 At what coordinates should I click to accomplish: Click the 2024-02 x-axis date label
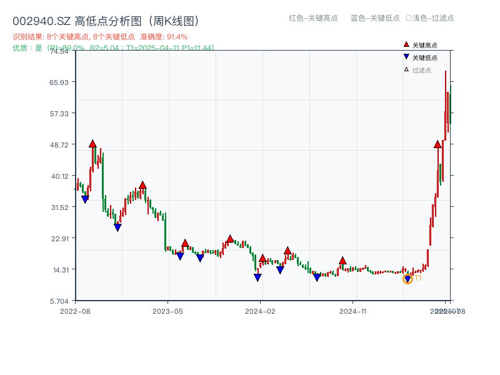coord(260,311)
